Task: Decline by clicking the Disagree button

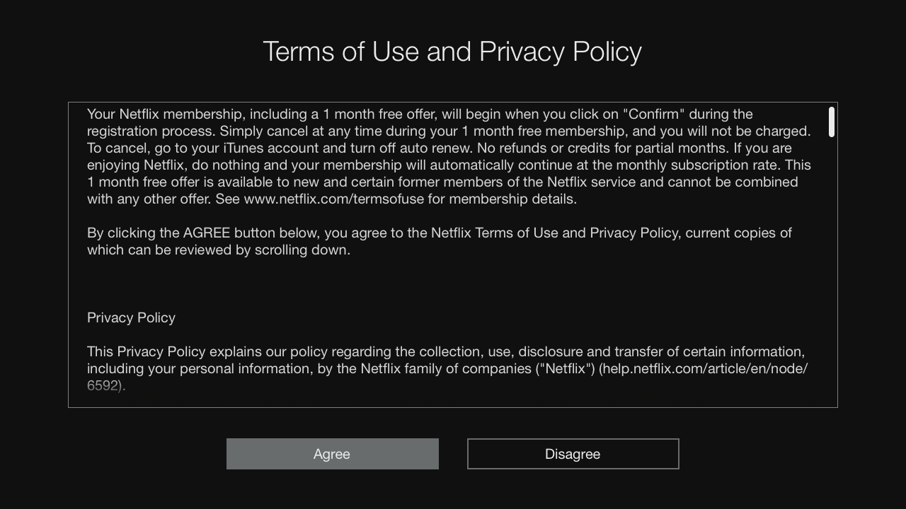Action: (x=573, y=454)
